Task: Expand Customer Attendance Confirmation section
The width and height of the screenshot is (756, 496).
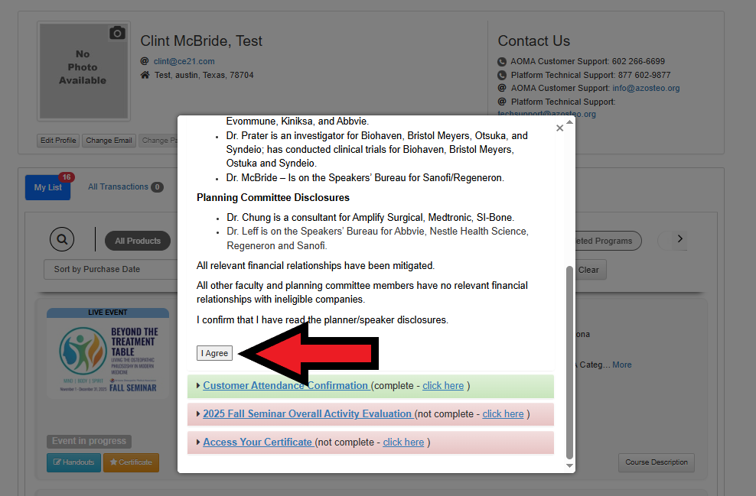Action: click(285, 386)
